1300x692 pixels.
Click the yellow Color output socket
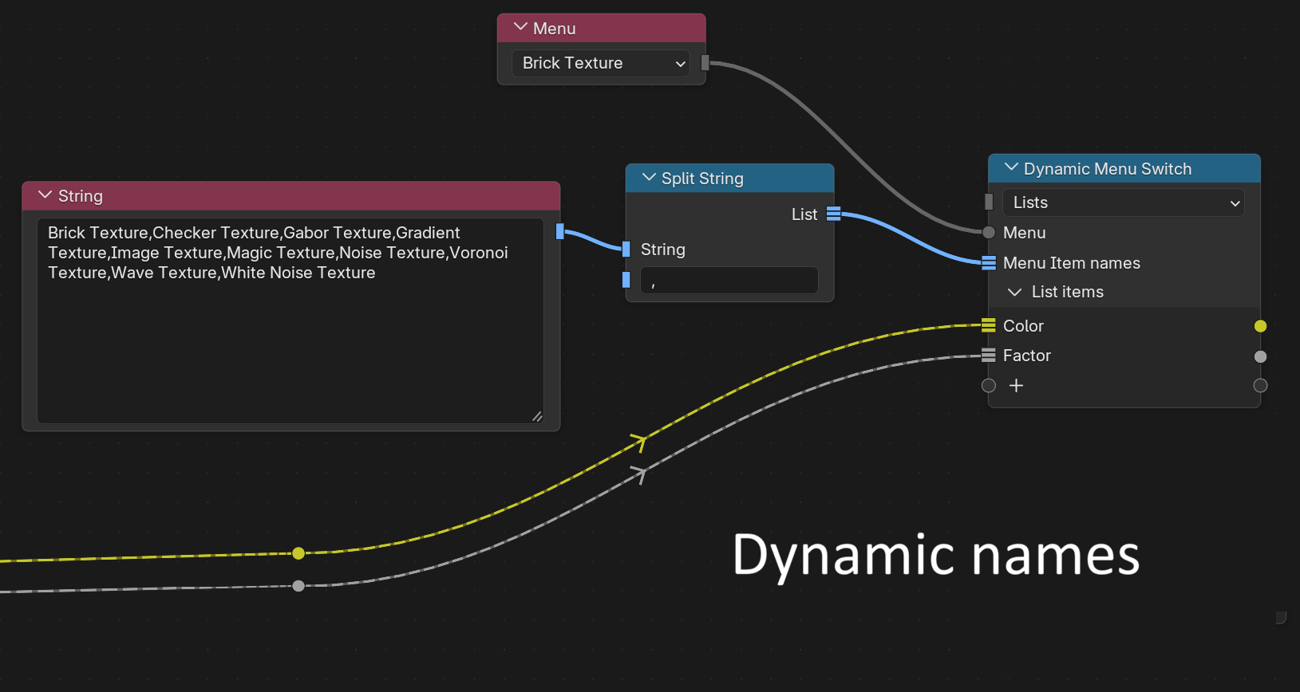point(1261,326)
